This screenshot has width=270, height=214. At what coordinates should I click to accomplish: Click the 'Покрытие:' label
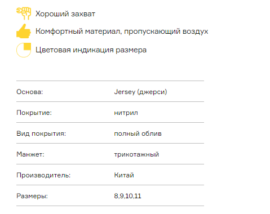point(34,113)
